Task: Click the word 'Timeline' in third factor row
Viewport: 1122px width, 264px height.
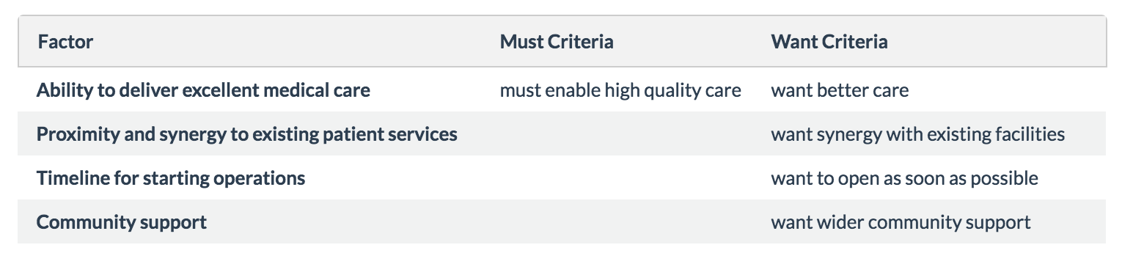Action: tap(68, 177)
